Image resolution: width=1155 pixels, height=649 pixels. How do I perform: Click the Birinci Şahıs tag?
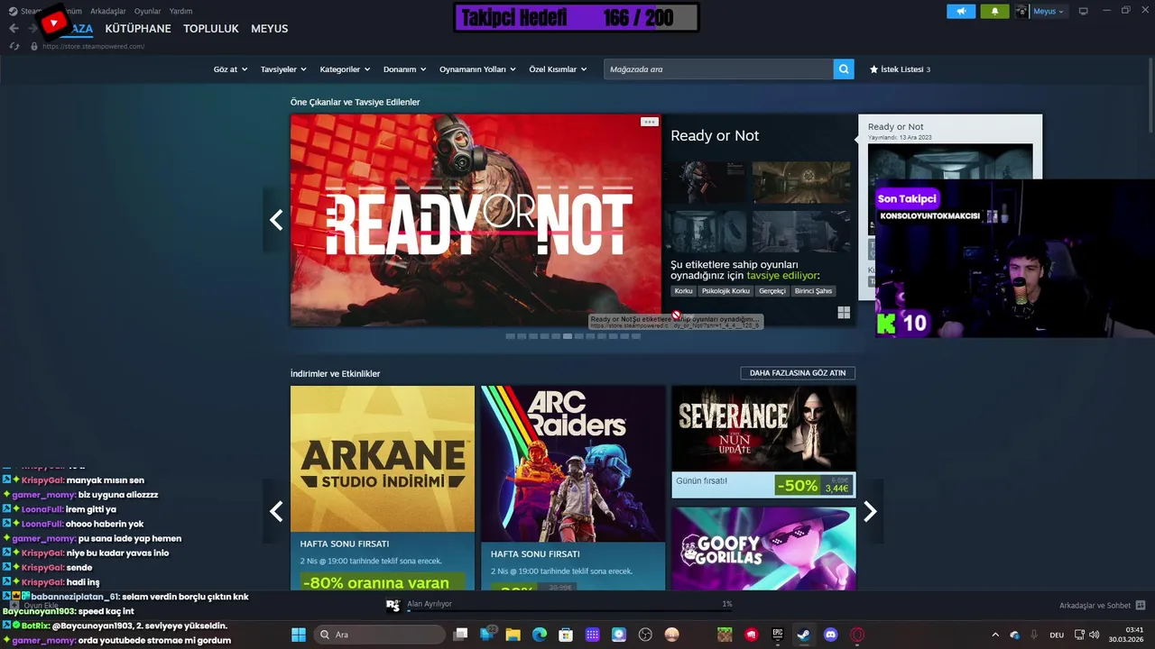click(813, 291)
